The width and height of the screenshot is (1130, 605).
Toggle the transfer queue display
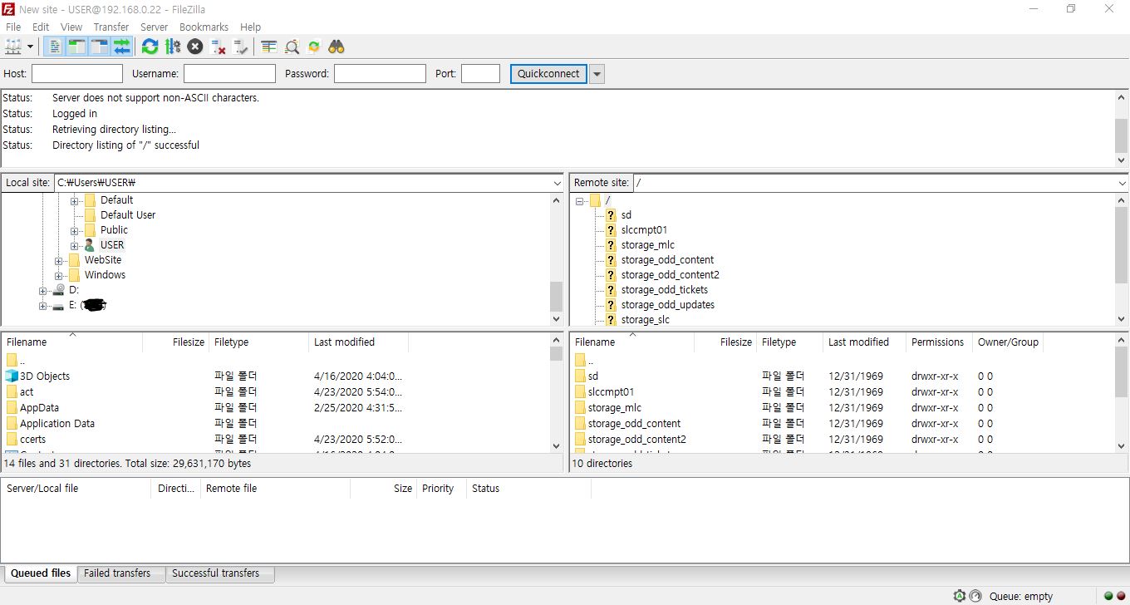[121, 47]
